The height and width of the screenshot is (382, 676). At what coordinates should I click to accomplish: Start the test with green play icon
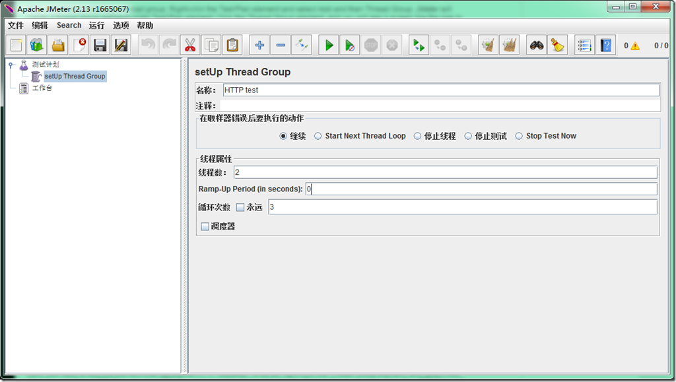(329, 45)
